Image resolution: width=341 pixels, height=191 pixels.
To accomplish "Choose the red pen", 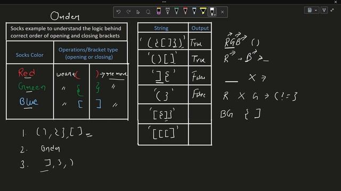I will [185, 11].
